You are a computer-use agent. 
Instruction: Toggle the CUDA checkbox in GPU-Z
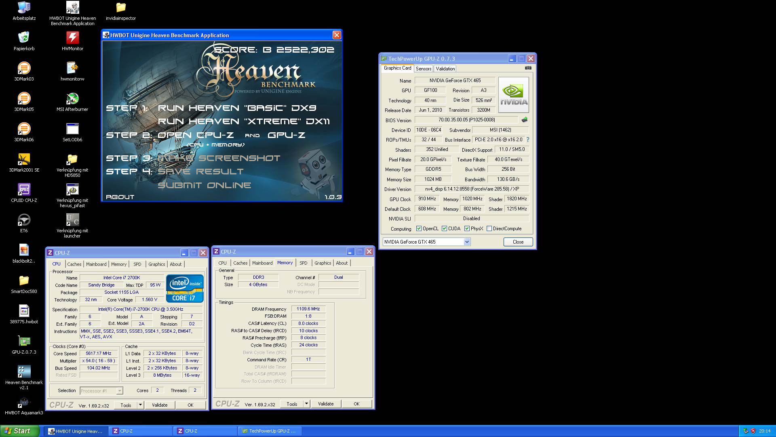[445, 229]
